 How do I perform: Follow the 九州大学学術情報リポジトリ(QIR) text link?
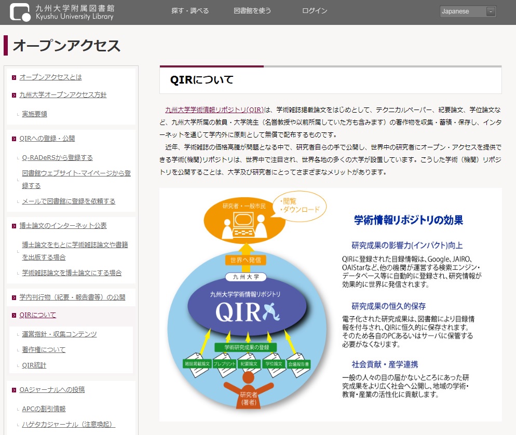point(214,110)
